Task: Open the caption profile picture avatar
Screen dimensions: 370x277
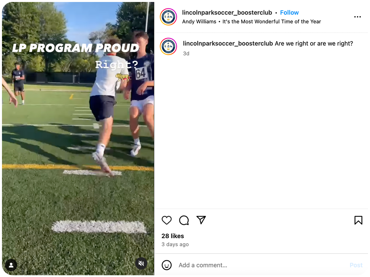Action: tap(168, 46)
